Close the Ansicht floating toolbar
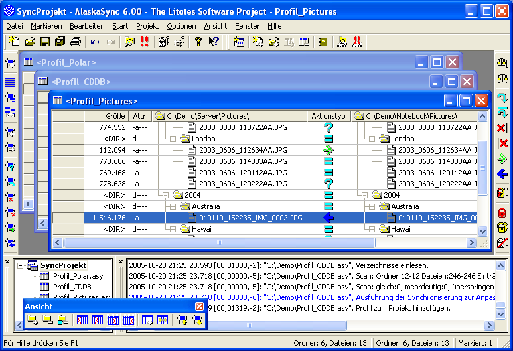Screen dimensions: 513x351 (x=199, y=306)
